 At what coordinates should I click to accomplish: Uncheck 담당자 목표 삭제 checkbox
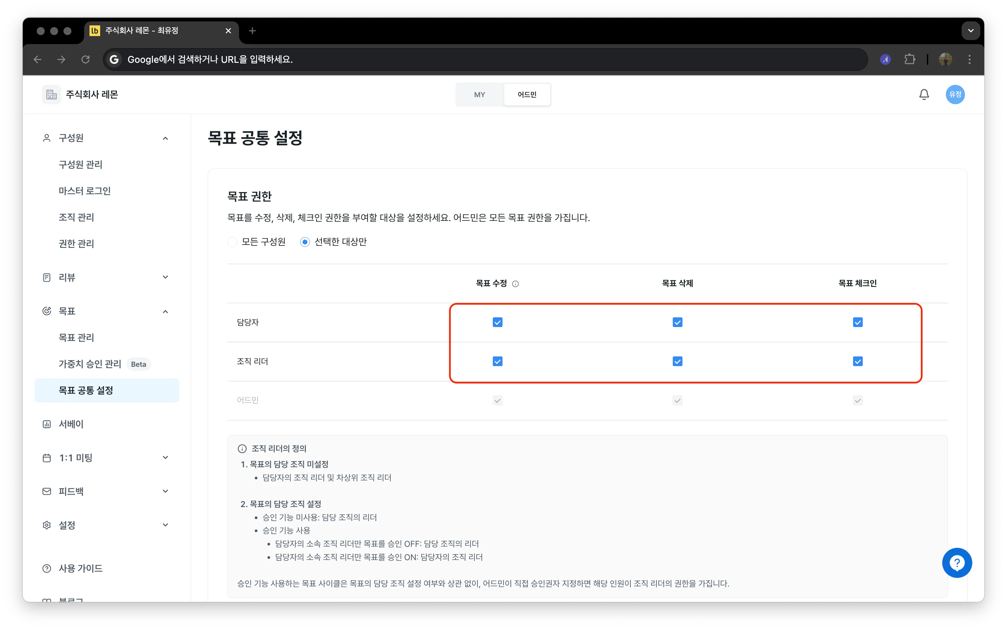point(677,322)
